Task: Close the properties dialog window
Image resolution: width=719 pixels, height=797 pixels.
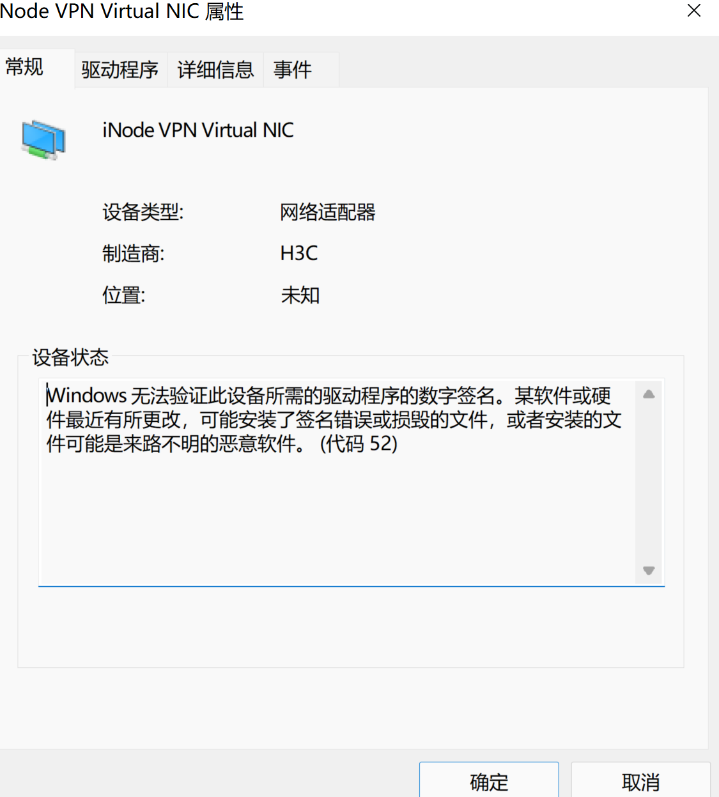Action: coord(694,11)
